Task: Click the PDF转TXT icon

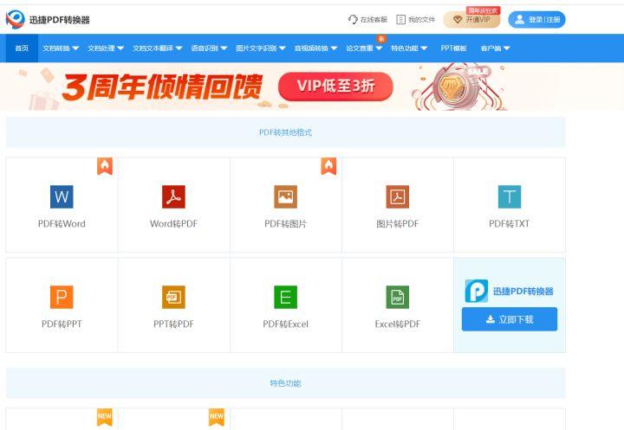Action: tap(509, 197)
